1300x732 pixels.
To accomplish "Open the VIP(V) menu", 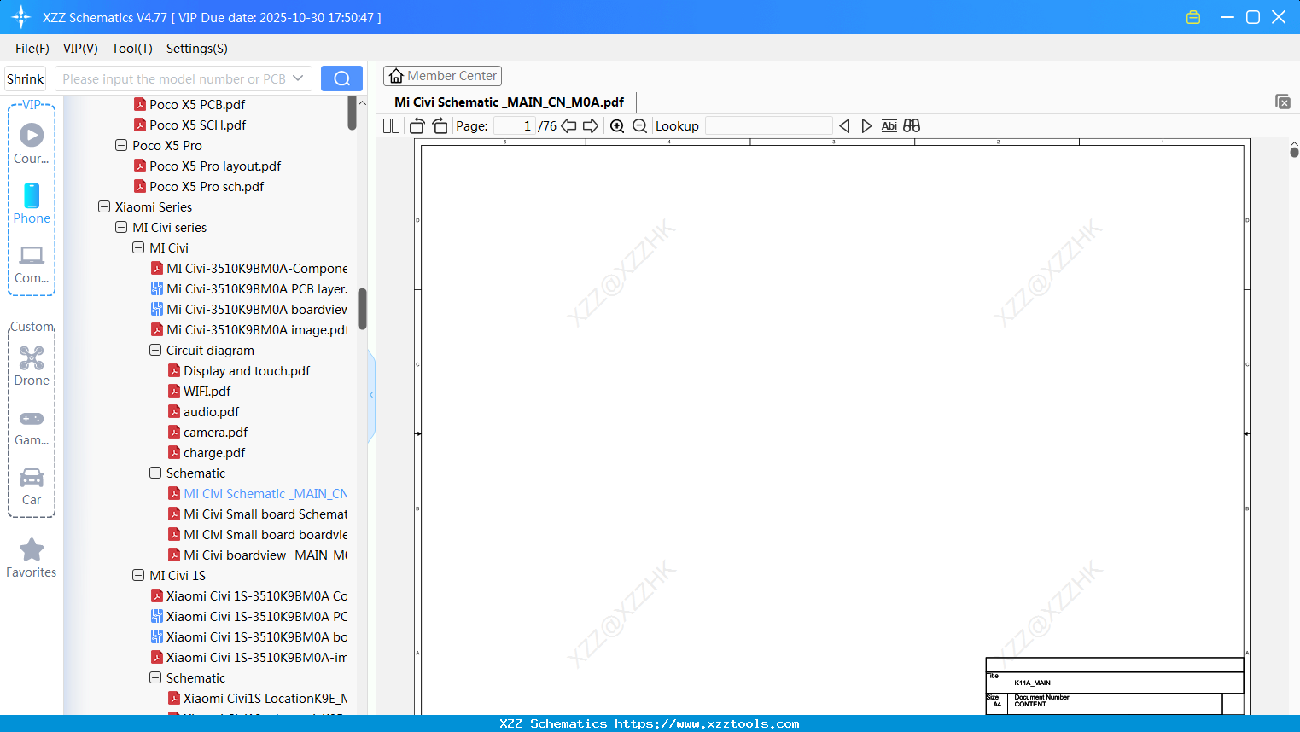I will click(x=80, y=49).
